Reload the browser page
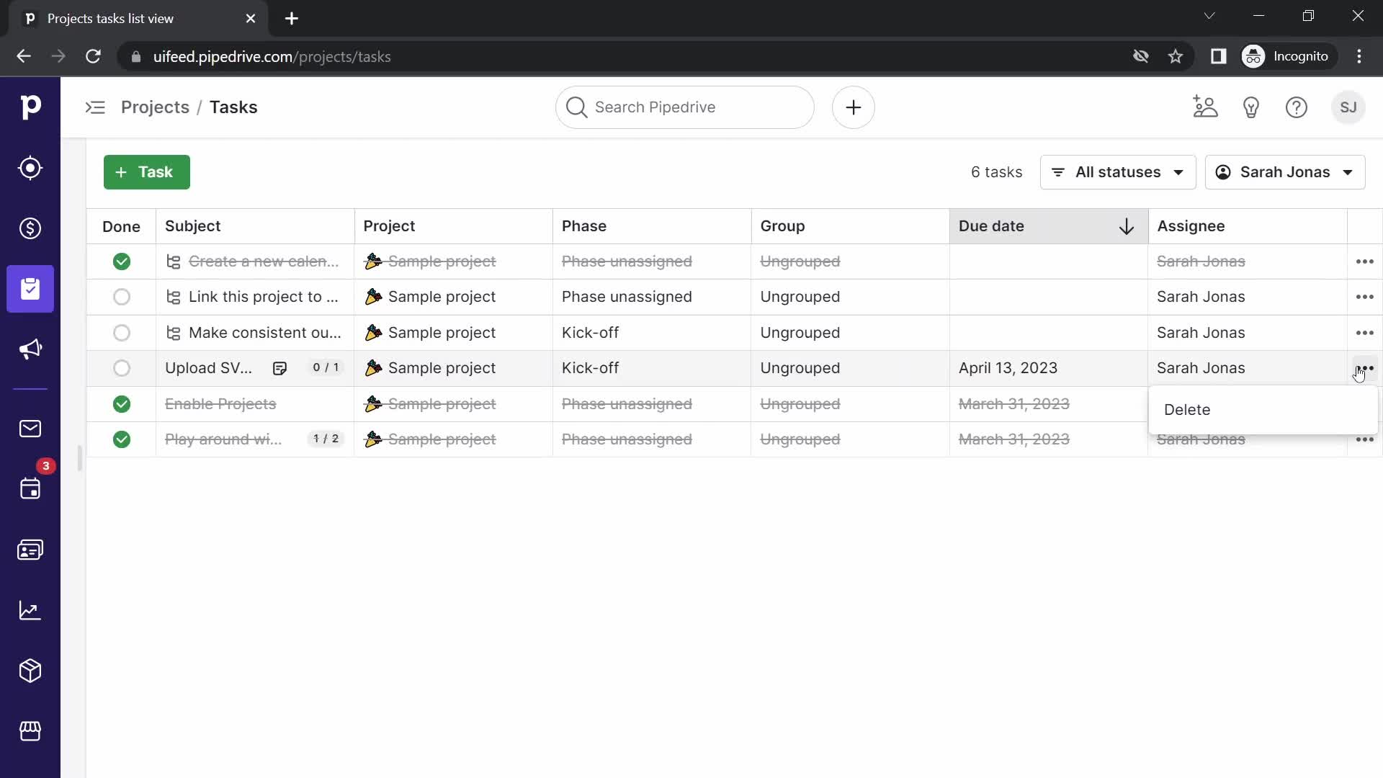Image resolution: width=1383 pixels, height=778 pixels. (93, 56)
